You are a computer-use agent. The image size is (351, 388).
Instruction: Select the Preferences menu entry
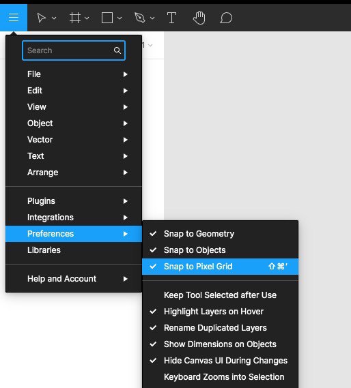tap(74, 234)
